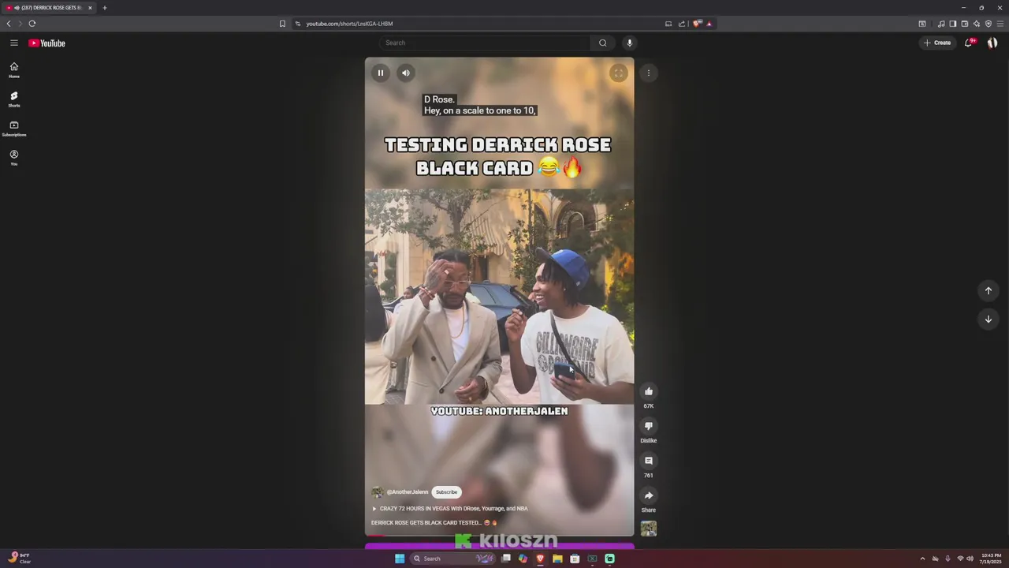This screenshot has height=568, width=1009.
Task: Bookmark this page in the address bar
Action: (282, 24)
